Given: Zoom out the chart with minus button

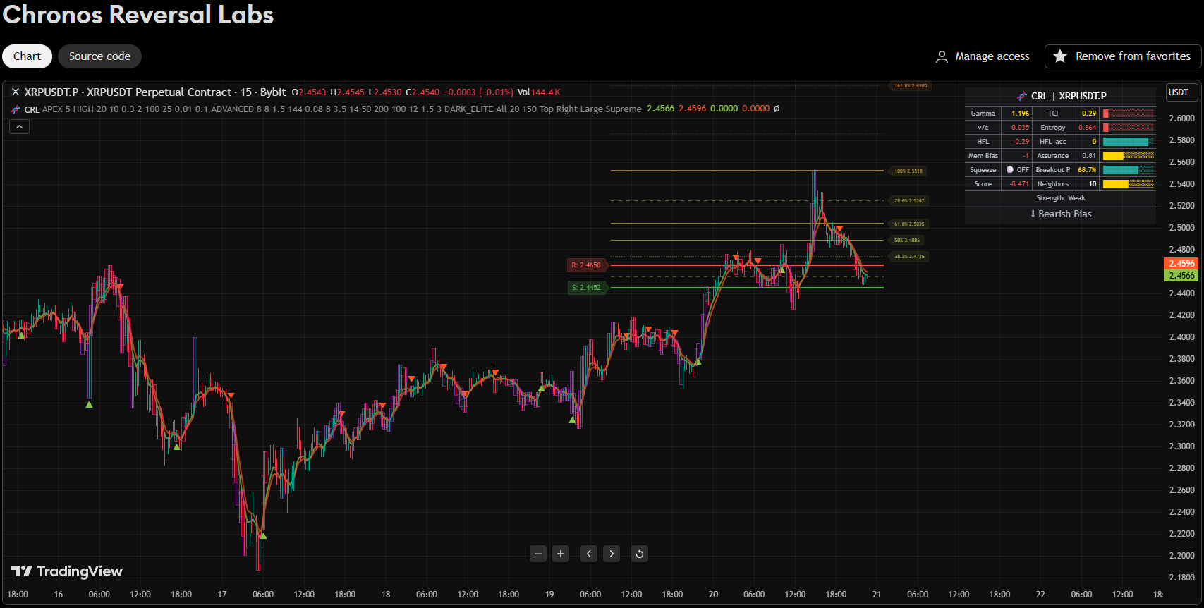Looking at the screenshot, I should (538, 554).
